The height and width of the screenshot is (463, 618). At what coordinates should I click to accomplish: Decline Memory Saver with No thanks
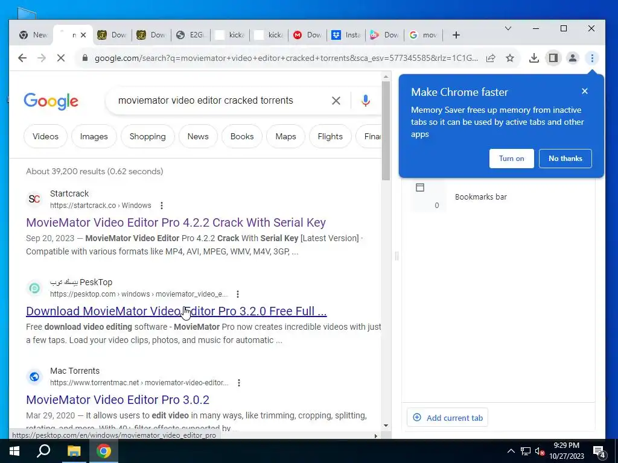[565, 159]
